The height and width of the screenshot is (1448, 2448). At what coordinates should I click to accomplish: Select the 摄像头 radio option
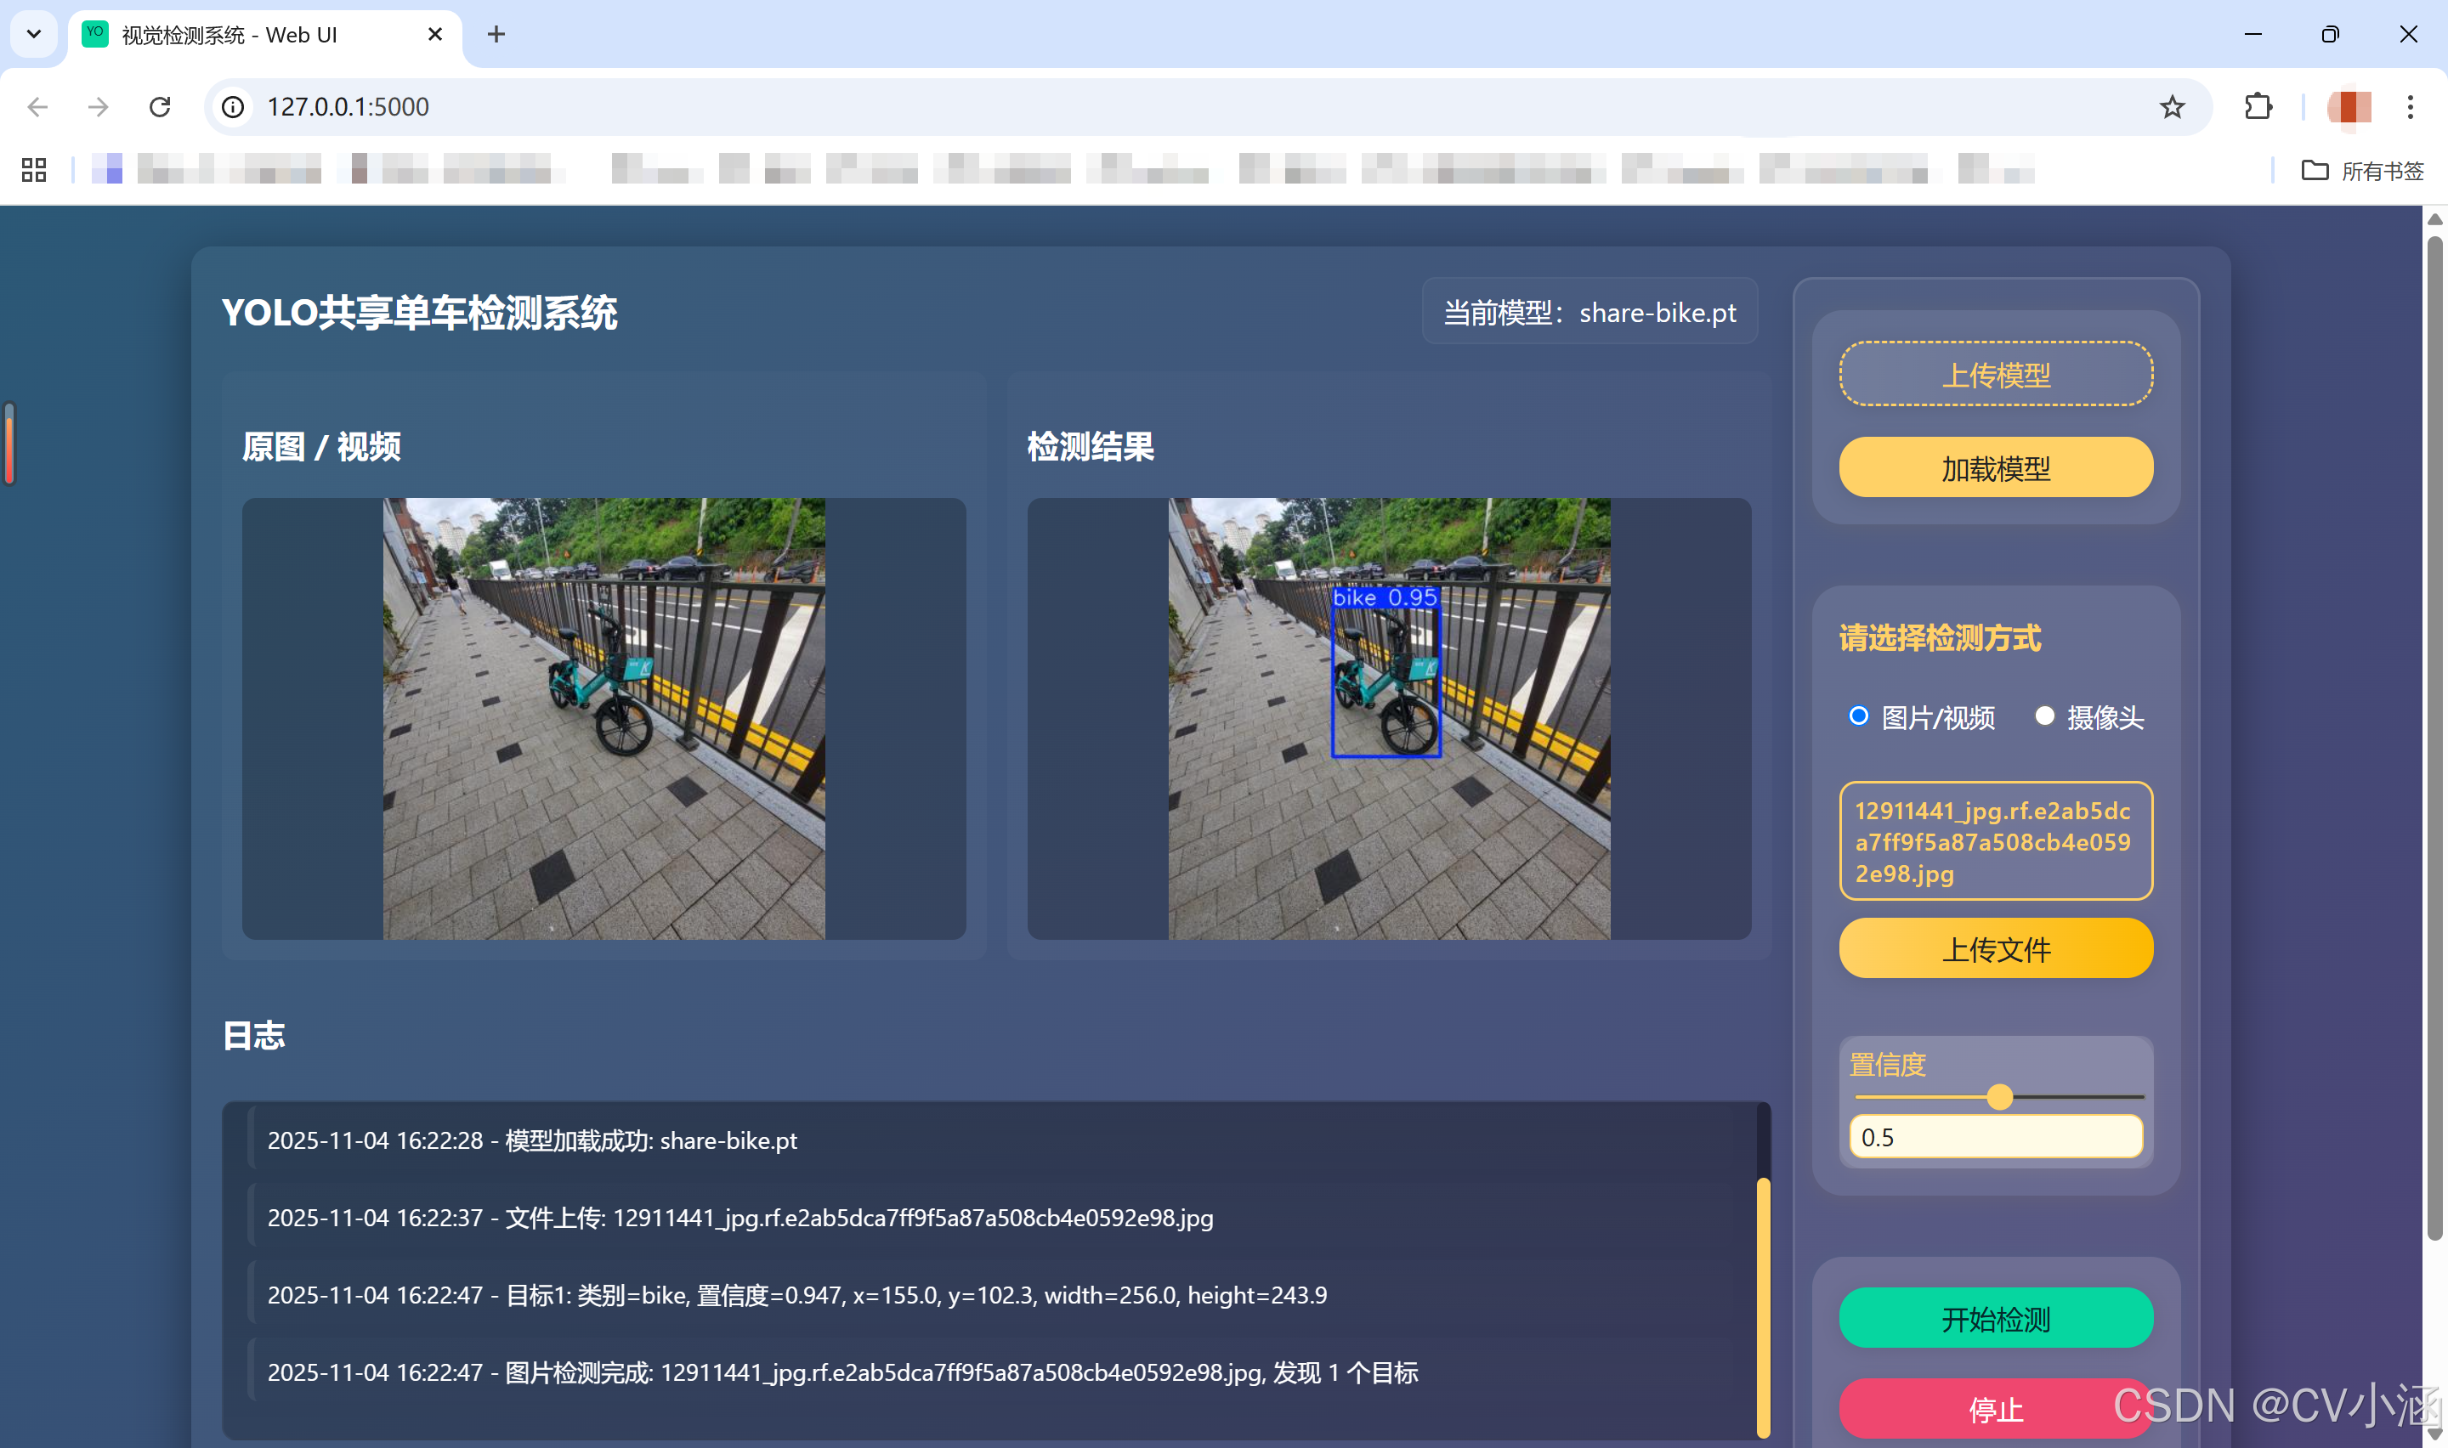[2044, 716]
